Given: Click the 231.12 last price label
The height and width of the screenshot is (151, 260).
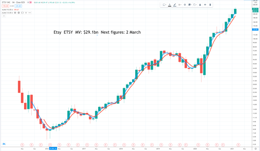Looking at the screenshot, I should click(255, 9).
